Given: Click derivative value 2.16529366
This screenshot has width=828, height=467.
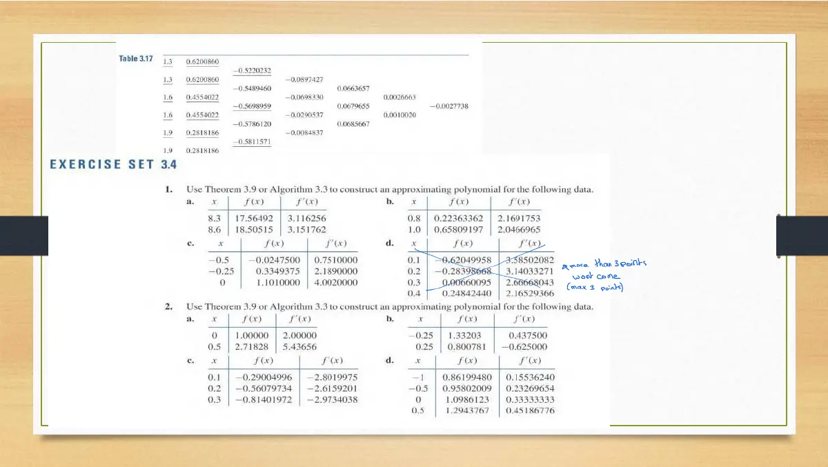Looking at the screenshot, I should tap(530, 293).
